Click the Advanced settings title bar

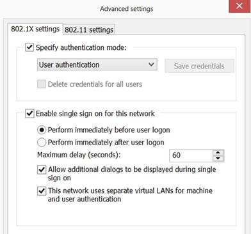127,9
